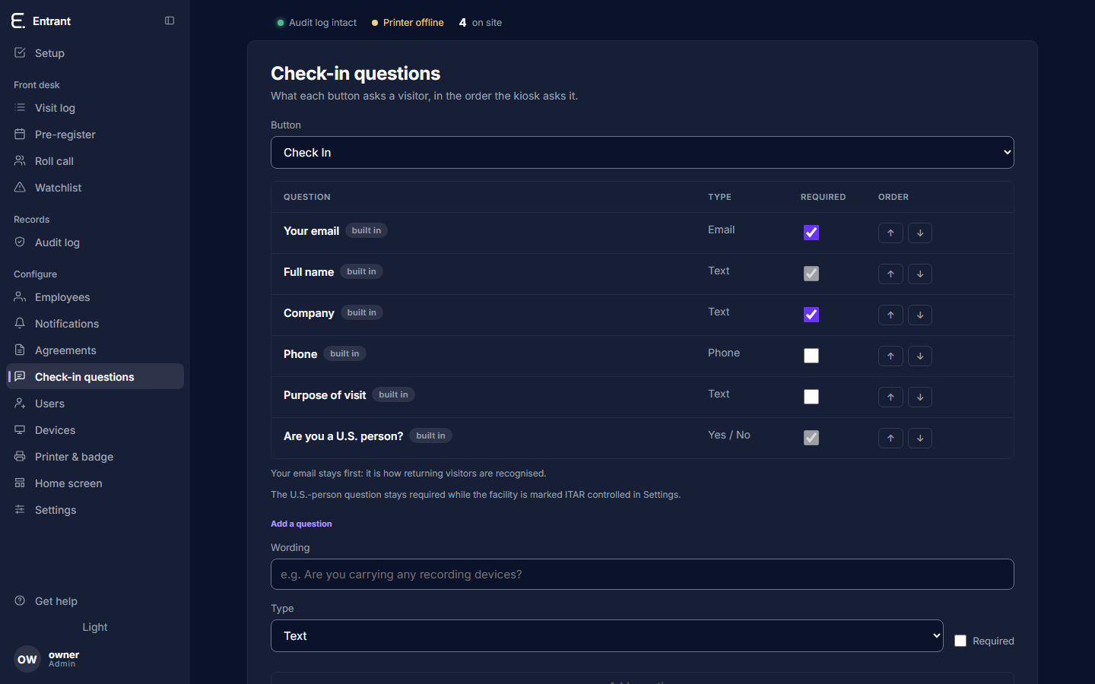Move Full name question up

(890, 274)
